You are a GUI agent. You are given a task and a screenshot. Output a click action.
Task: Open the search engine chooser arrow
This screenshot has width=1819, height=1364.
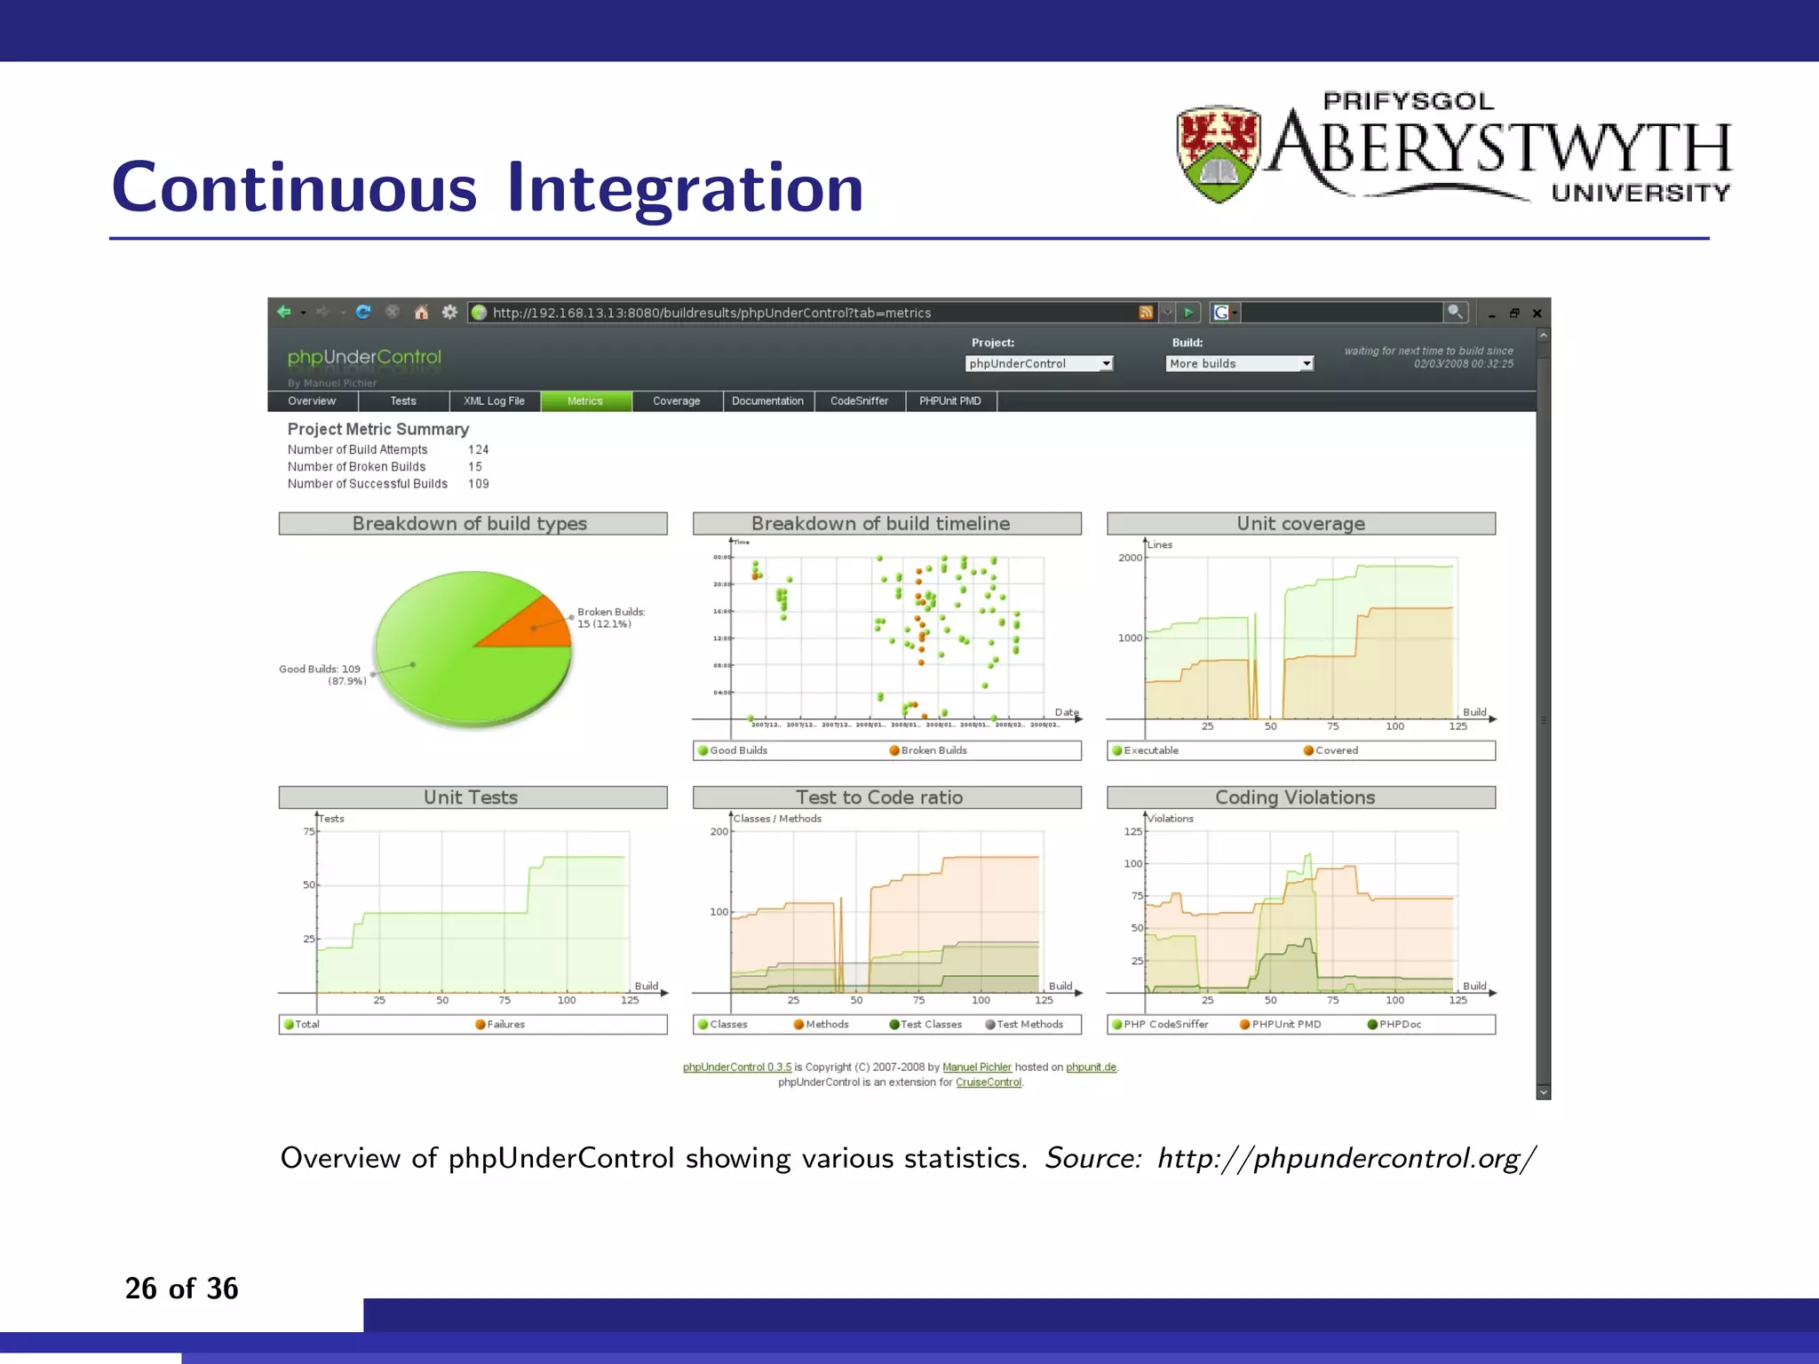[1235, 313]
